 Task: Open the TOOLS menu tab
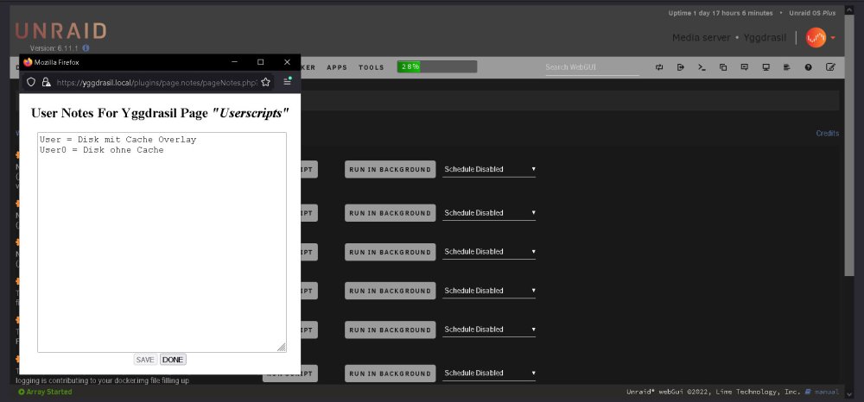coord(371,67)
